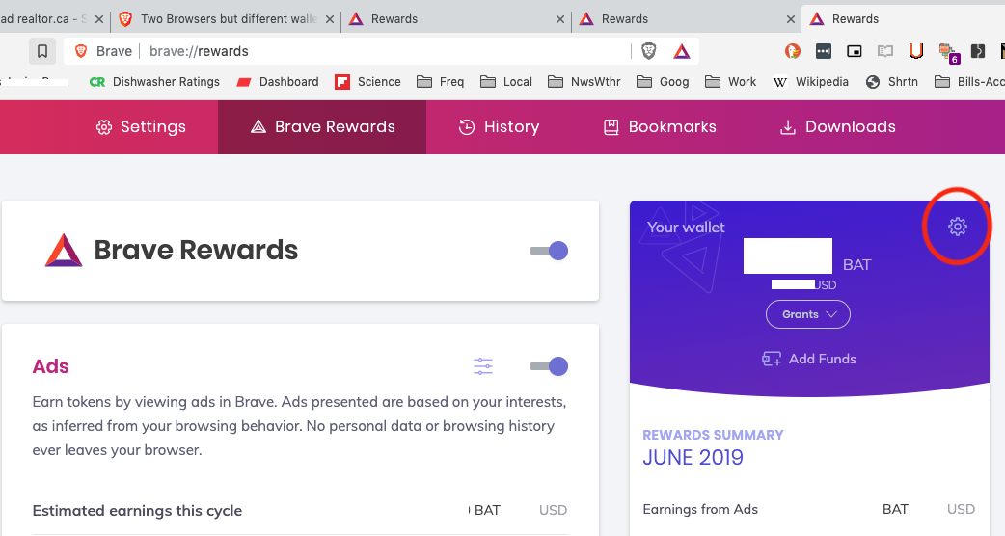This screenshot has height=536, width=1005.
Task: Click the bookmark page icon
Action: (42, 51)
